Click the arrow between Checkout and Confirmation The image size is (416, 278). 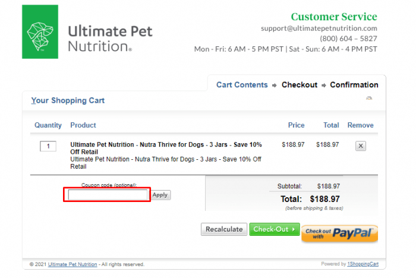(x=324, y=85)
